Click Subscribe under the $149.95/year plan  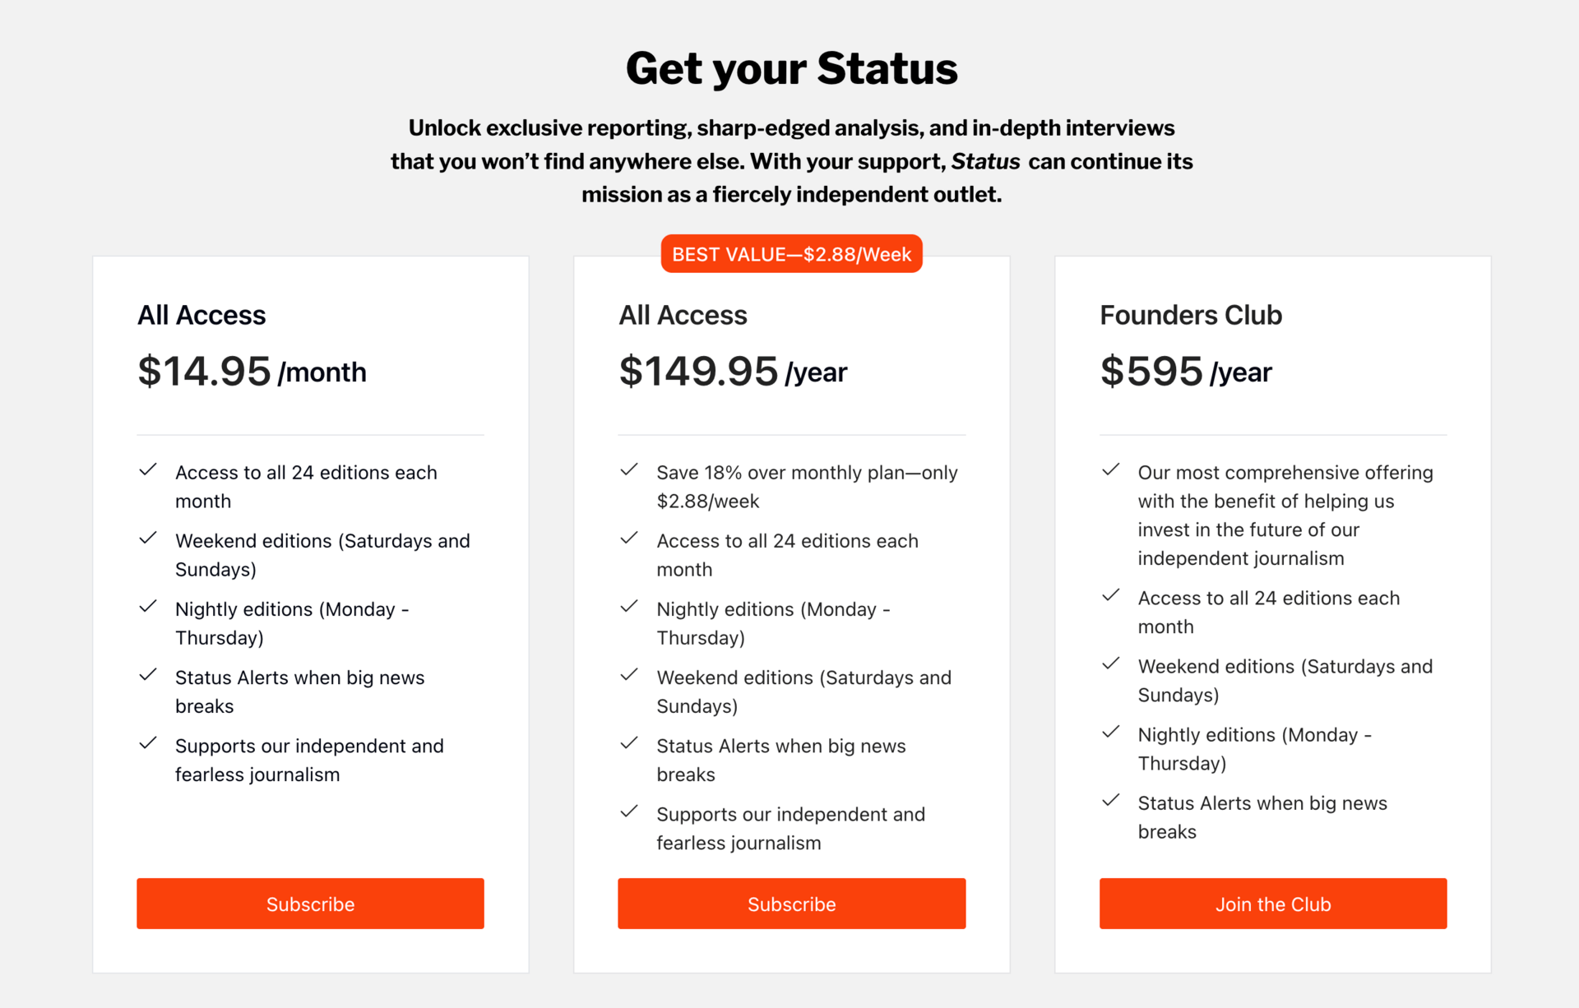(791, 904)
